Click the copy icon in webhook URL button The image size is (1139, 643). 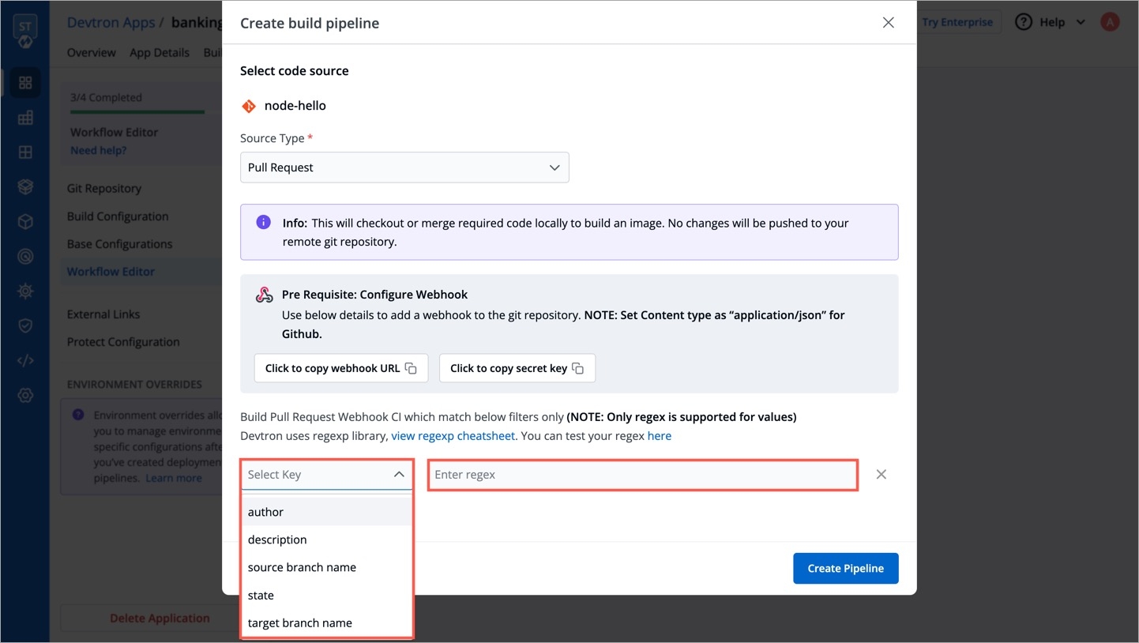(x=411, y=368)
